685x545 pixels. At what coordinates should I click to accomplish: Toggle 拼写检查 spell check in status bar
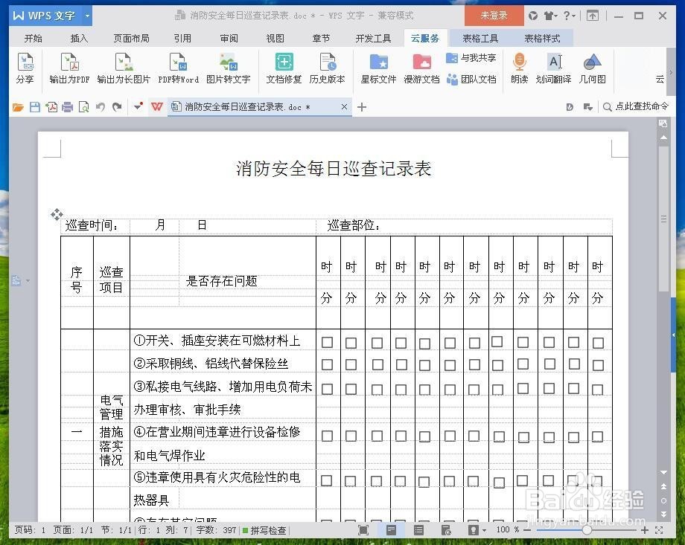click(x=264, y=530)
